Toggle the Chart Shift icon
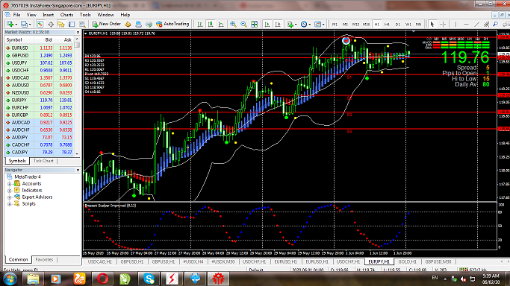 [278, 24]
